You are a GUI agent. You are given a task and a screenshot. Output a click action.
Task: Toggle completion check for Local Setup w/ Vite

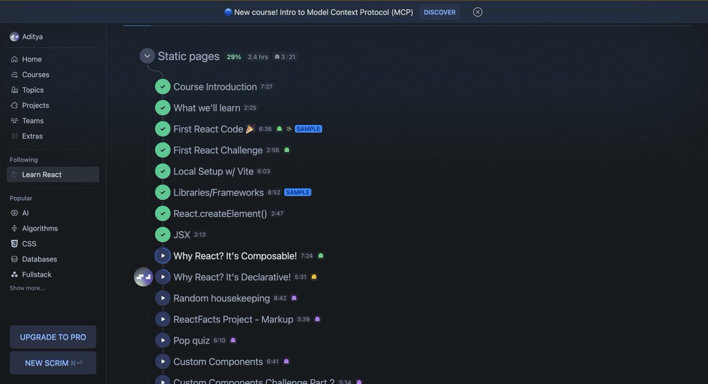coord(163,171)
